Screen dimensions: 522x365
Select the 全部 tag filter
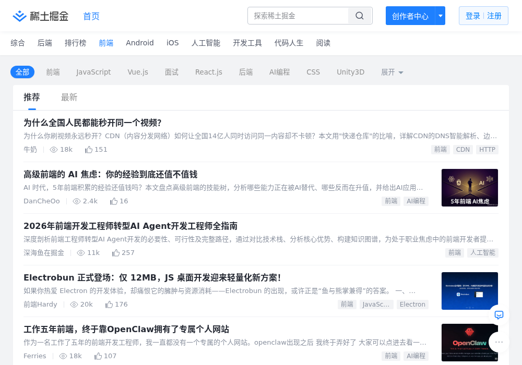click(x=22, y=72)
